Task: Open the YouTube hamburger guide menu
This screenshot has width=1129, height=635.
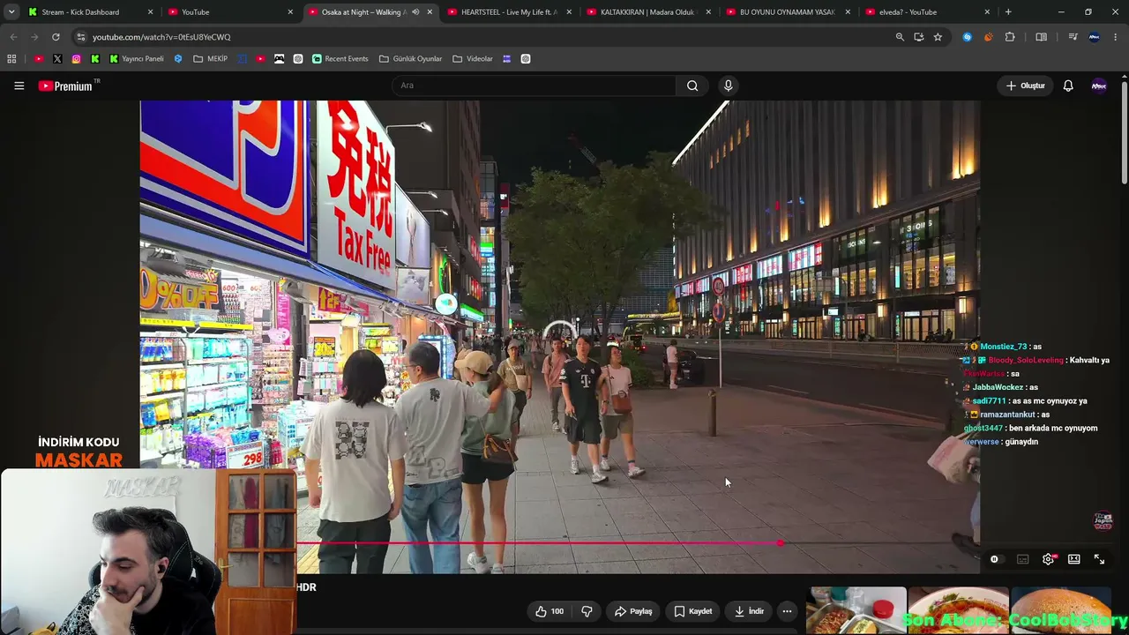Action: pos(19,86)
